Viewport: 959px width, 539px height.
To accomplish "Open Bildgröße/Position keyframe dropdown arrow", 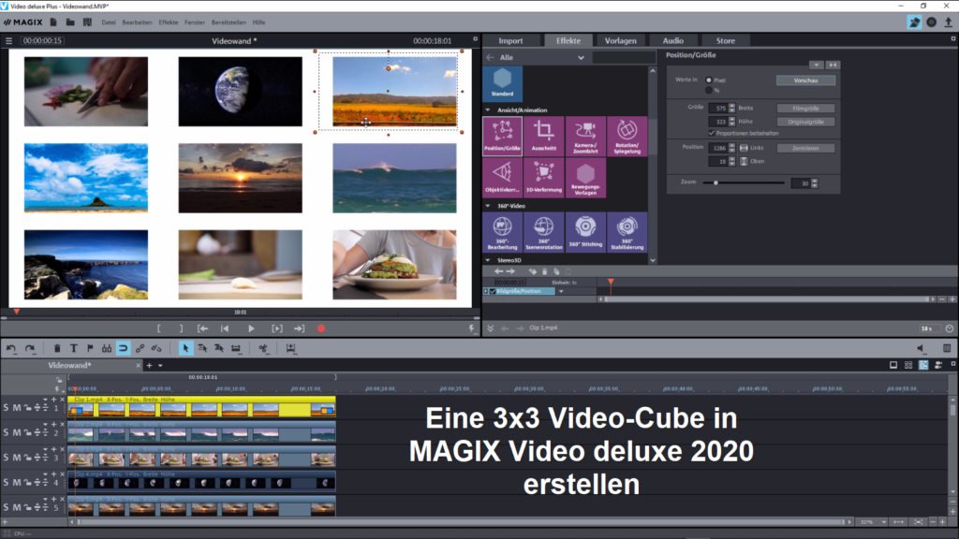I will tap(561, 292).
